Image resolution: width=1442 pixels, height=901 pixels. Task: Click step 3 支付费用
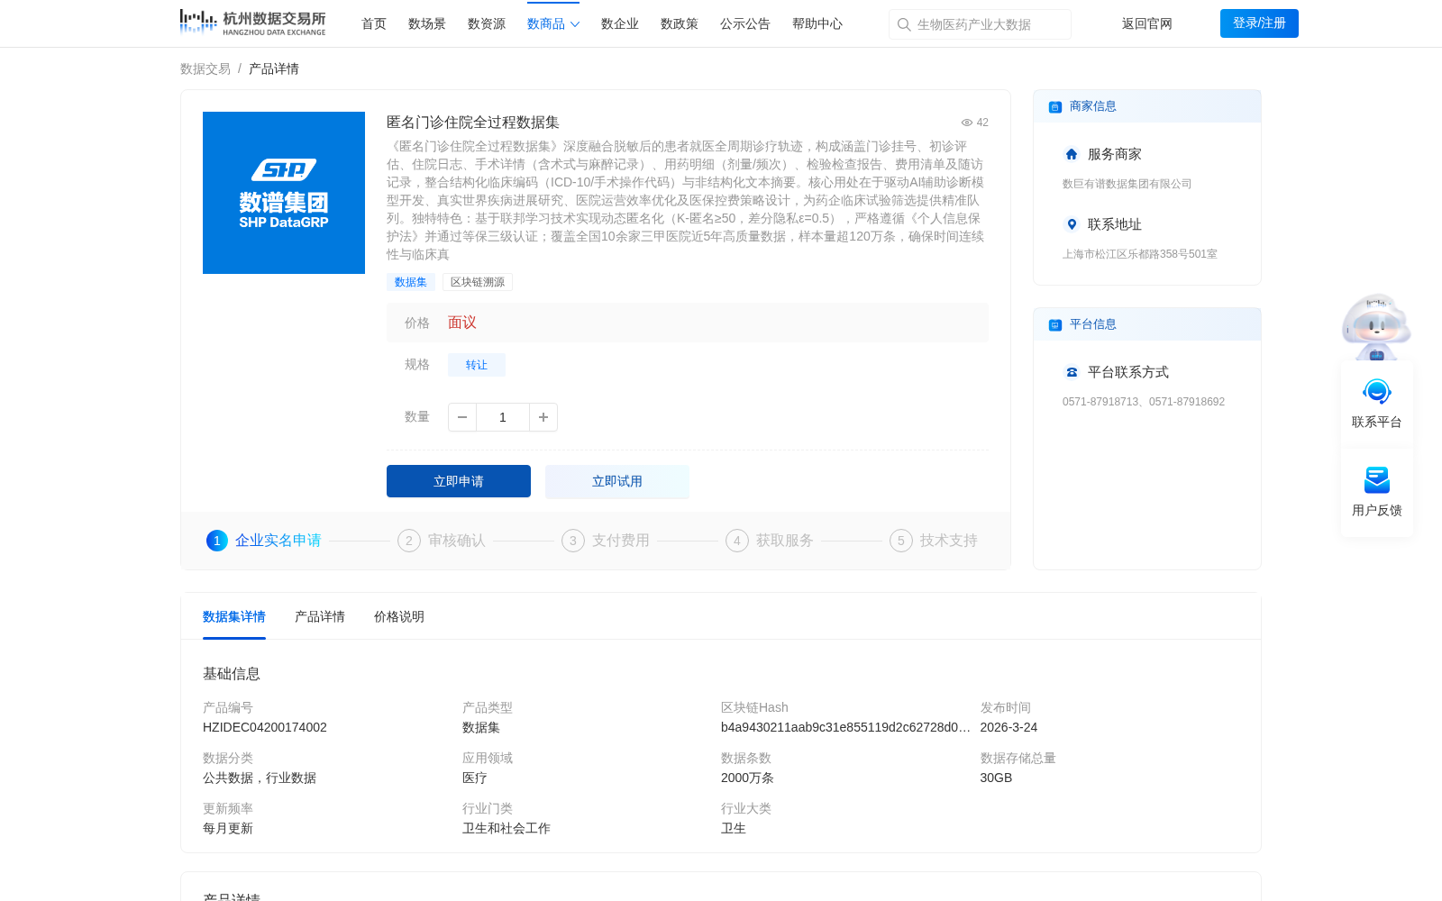tap(606, 541)
